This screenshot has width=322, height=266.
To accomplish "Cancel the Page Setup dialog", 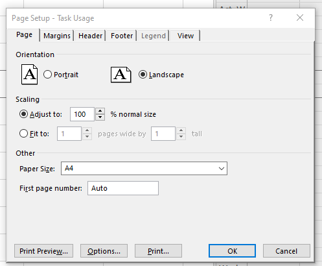I will 286,251.
